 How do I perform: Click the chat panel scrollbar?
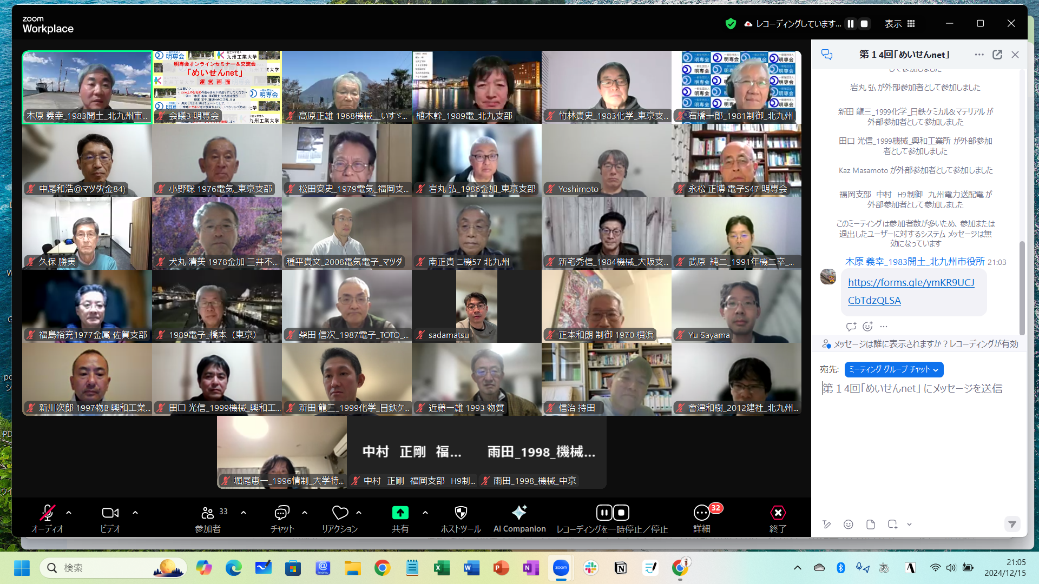pyautogui.click(x=1022, y=287)
